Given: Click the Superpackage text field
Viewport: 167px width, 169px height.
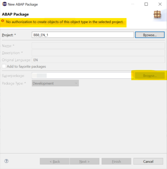Looking at the screenshot, I should 83,76.
